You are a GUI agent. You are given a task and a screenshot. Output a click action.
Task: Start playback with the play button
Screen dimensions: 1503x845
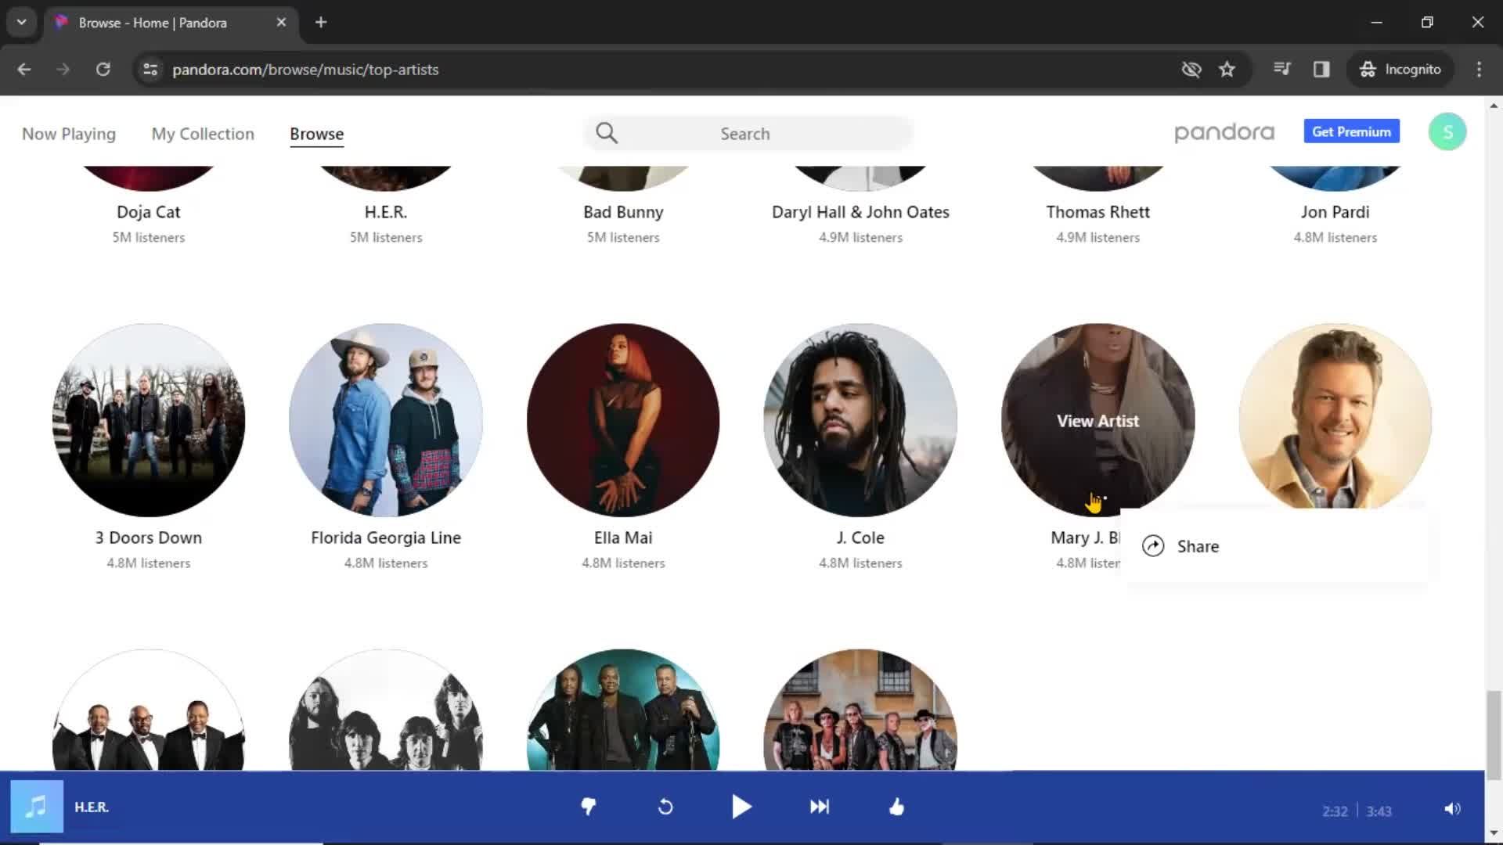point(741,807)
